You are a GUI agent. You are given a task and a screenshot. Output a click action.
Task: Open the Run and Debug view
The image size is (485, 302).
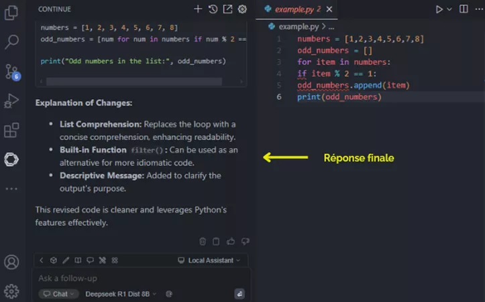point(11,101)
